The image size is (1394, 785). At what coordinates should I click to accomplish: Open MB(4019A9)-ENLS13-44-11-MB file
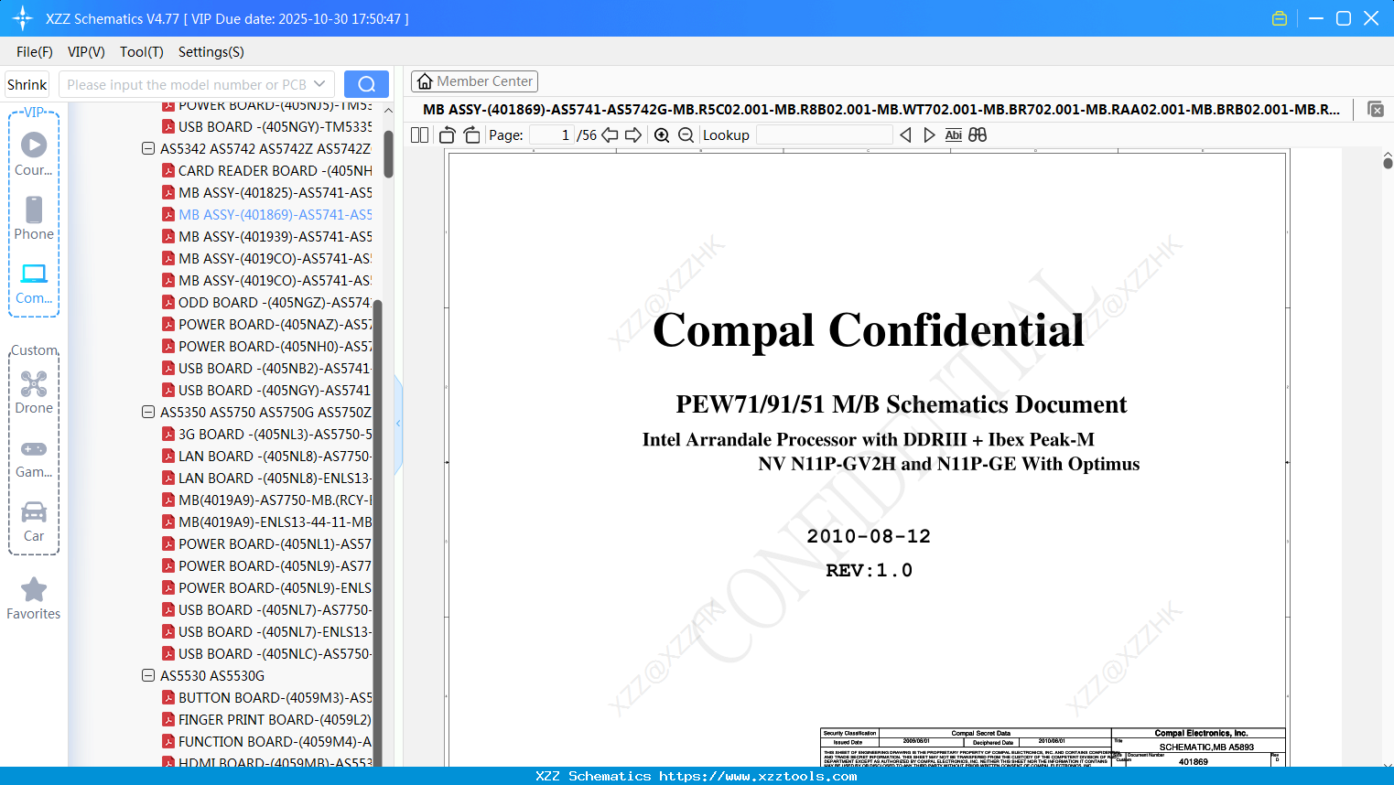pos(266,522)
